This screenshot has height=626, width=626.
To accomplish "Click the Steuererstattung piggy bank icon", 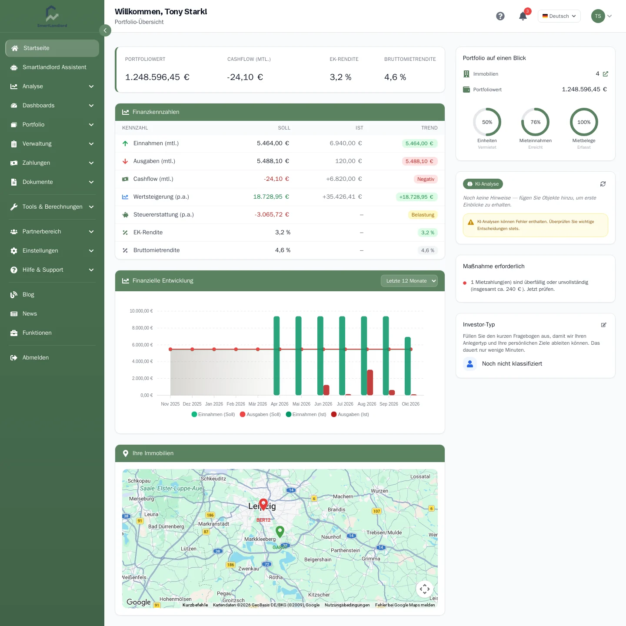I will click(x=125, y=215).
